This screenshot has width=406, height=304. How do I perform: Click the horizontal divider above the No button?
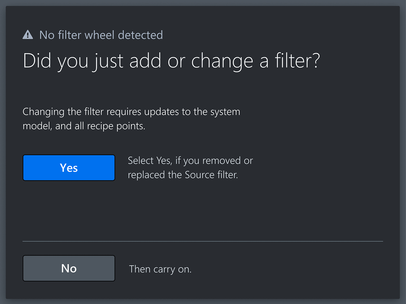pyautogui.click(x=203, y=241)
